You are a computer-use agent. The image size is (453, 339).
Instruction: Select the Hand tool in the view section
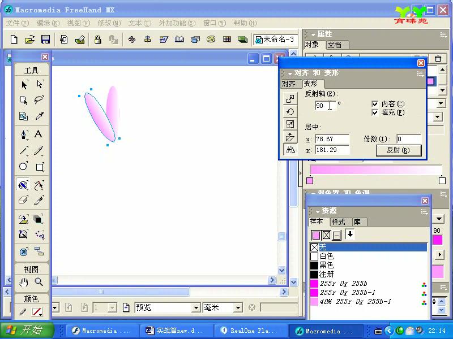coord(23,282)
